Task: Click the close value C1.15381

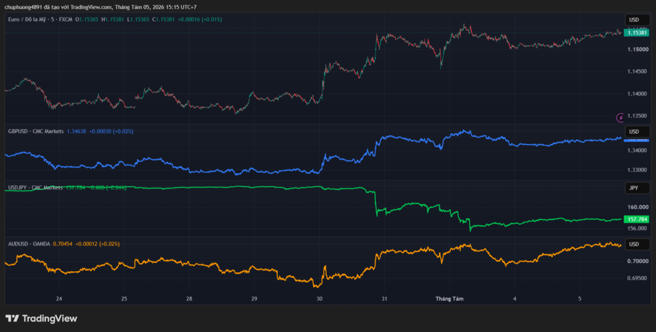Action: (163, 19)
